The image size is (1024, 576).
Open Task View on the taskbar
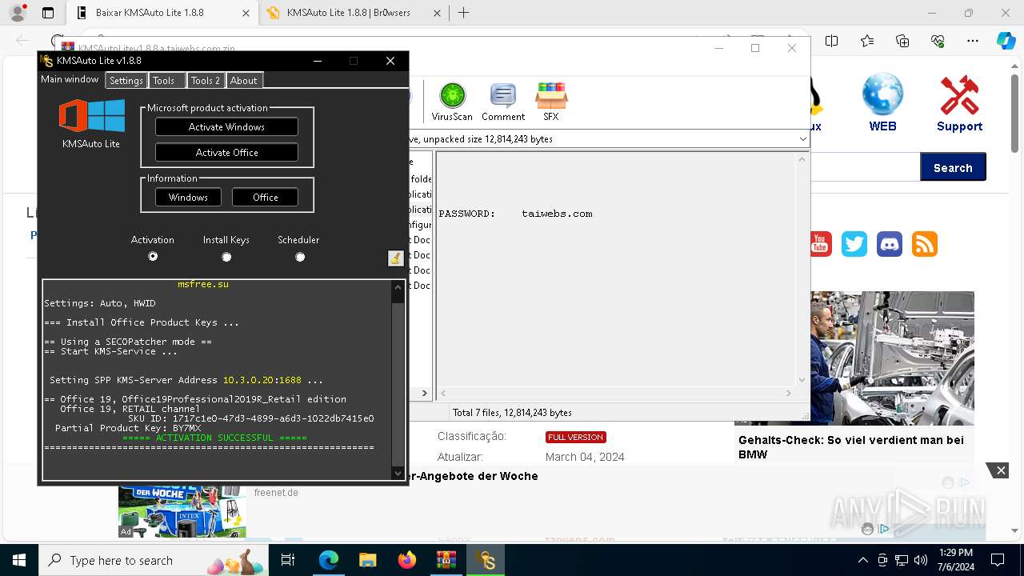(x=289, y=560)
